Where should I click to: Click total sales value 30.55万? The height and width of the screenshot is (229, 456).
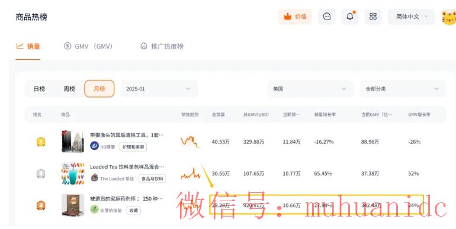(221, 173)
